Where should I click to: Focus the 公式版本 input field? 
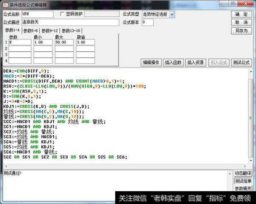(x=148, y=22)
